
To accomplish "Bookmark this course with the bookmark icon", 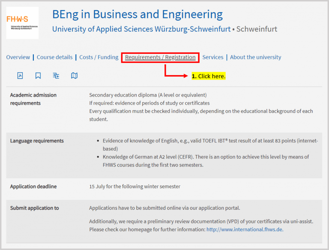I will pyautogui.click(x=38, y=75).
